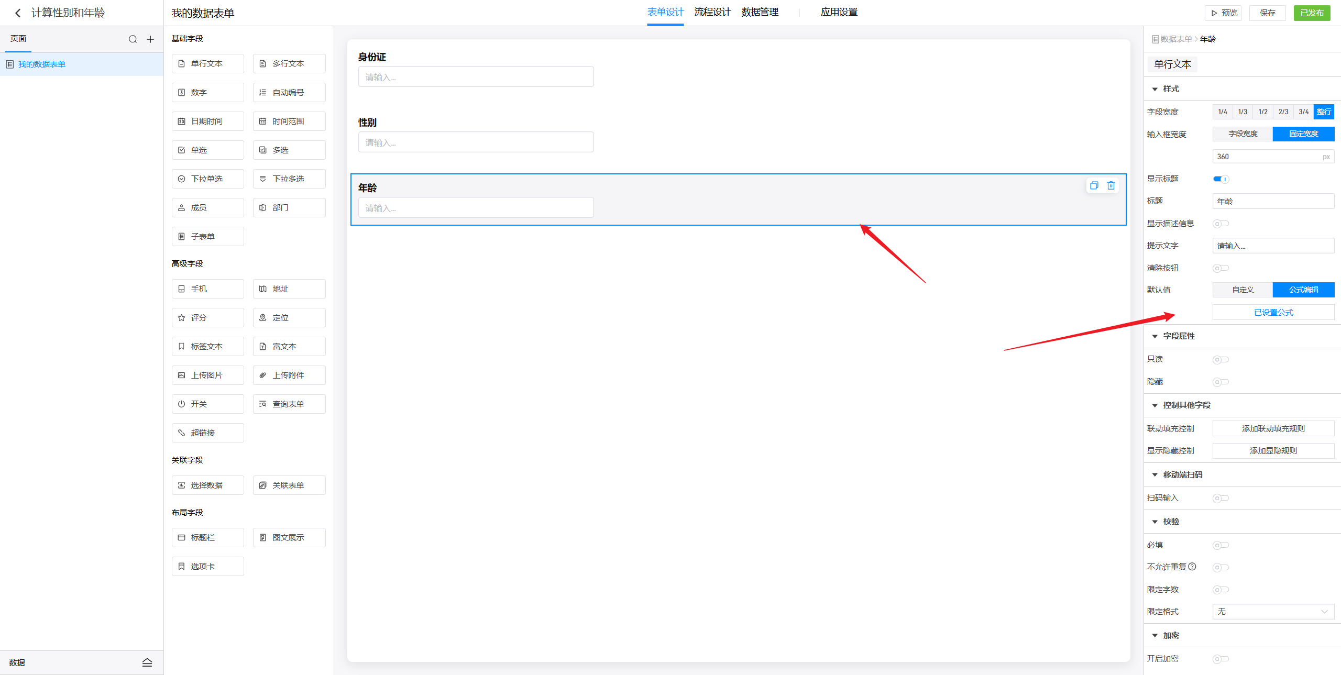The height and width of the screenshot is (675, 1341).
Task: Delete the 年龄 field with trash icon
Action: [1111, 185]
